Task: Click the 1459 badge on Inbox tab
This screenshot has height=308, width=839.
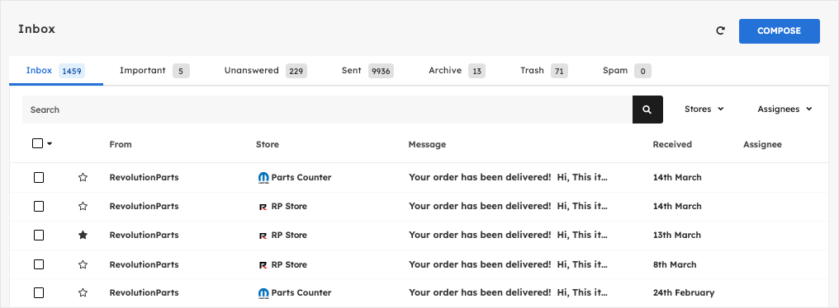Action: (x=72, y=71)
